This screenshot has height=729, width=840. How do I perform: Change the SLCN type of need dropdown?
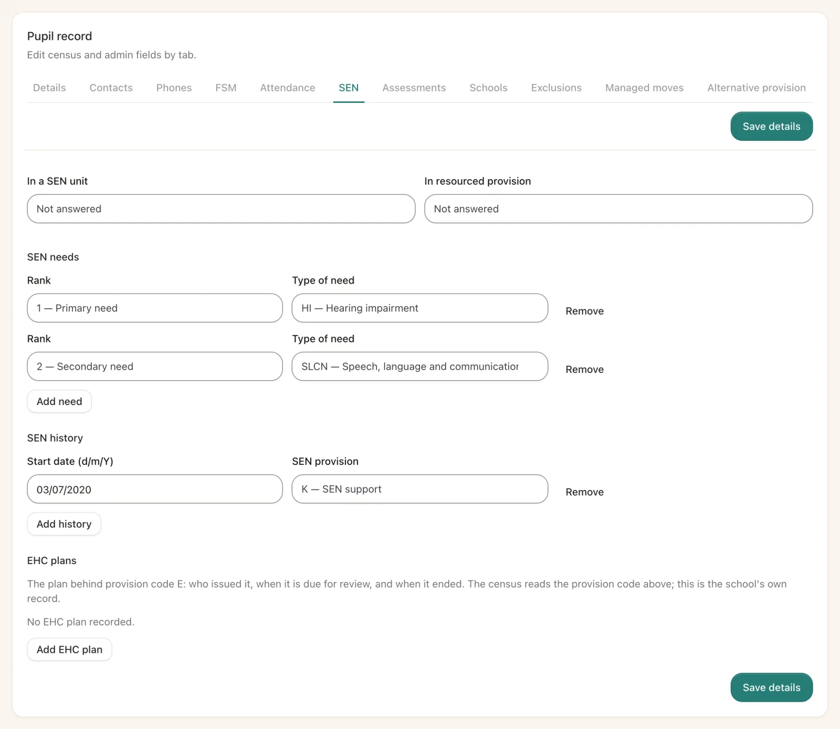tap(420, 367)
